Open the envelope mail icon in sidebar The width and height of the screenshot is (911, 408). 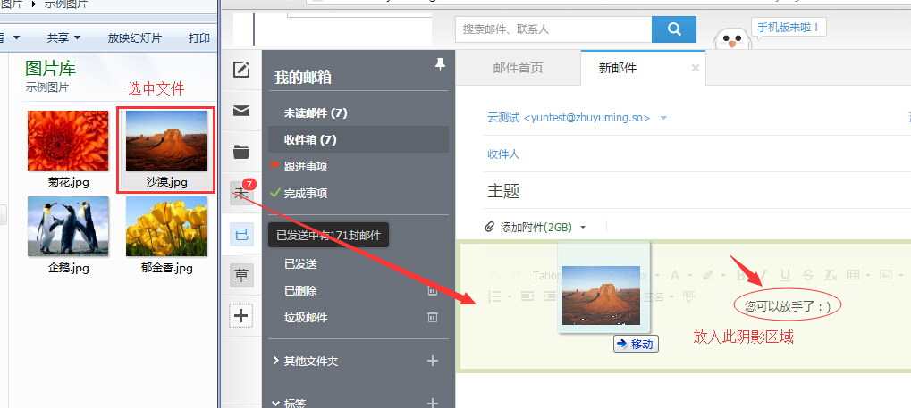(241, 111)
